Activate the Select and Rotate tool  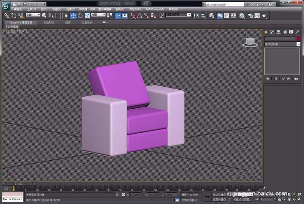(80, 16)
